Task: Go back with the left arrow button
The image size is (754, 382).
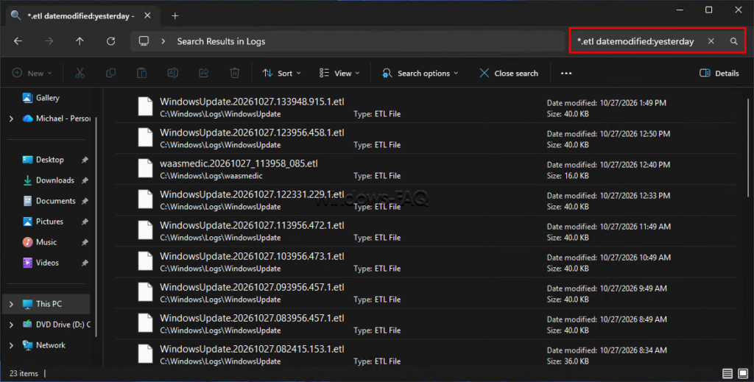Action: [x=18, y=41]
